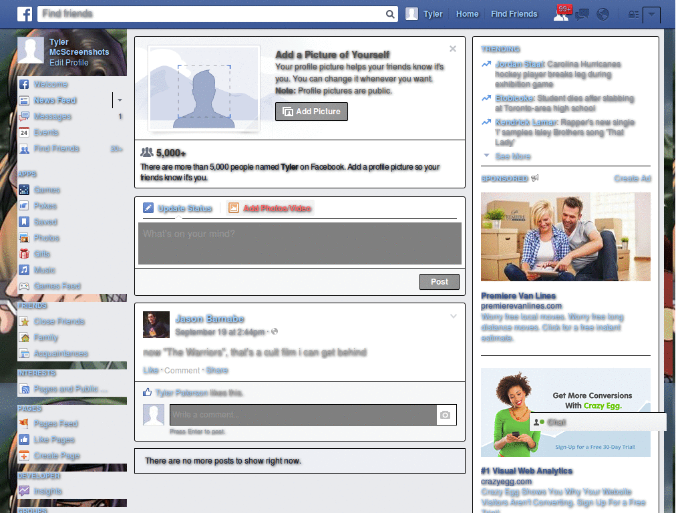The image size is (684, 513).
Task: Like the Jason Barnabe post
Action: (x=150, y=370)
